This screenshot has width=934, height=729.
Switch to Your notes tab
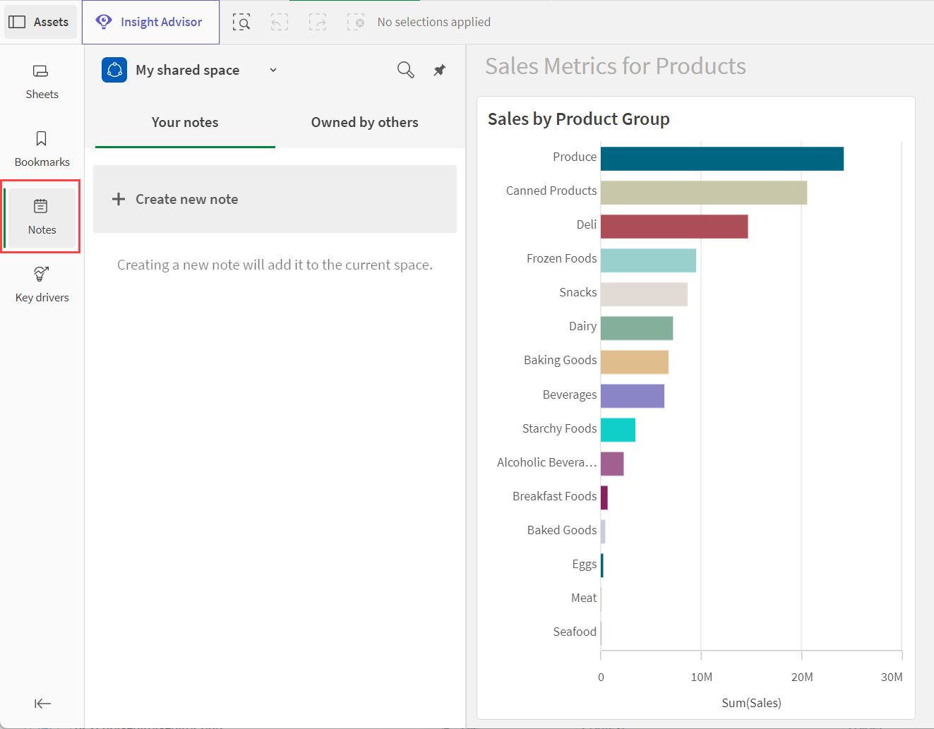(185, 122)
